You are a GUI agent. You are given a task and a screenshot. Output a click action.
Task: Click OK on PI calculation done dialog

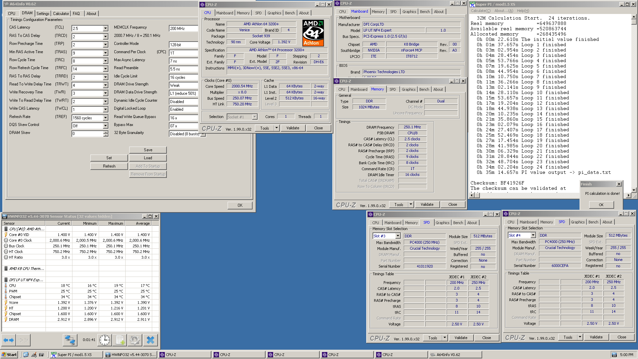coord(601,205)
